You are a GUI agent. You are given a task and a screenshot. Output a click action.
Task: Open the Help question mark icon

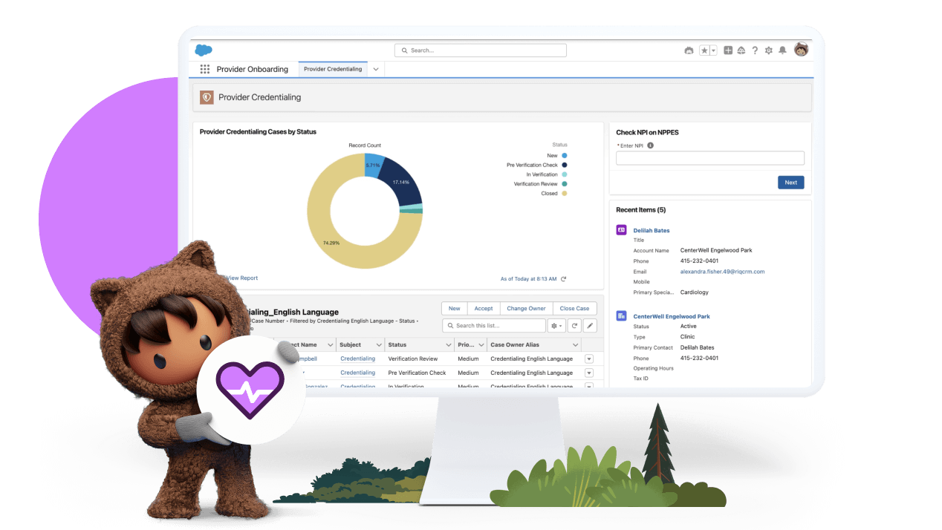click(755, 50)
